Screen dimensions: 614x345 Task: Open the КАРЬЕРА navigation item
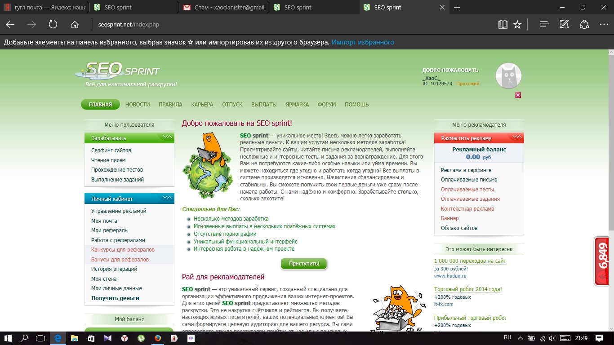point(202,104)
